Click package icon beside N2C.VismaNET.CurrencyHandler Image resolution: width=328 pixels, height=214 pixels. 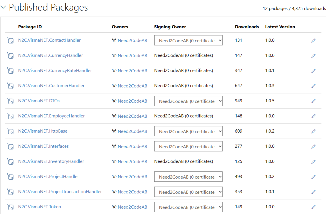point(10,55)
